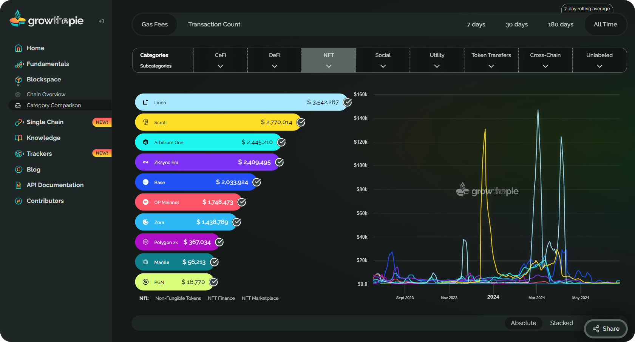Expand the Token Transfers subcategories chevron

point(491,66)
